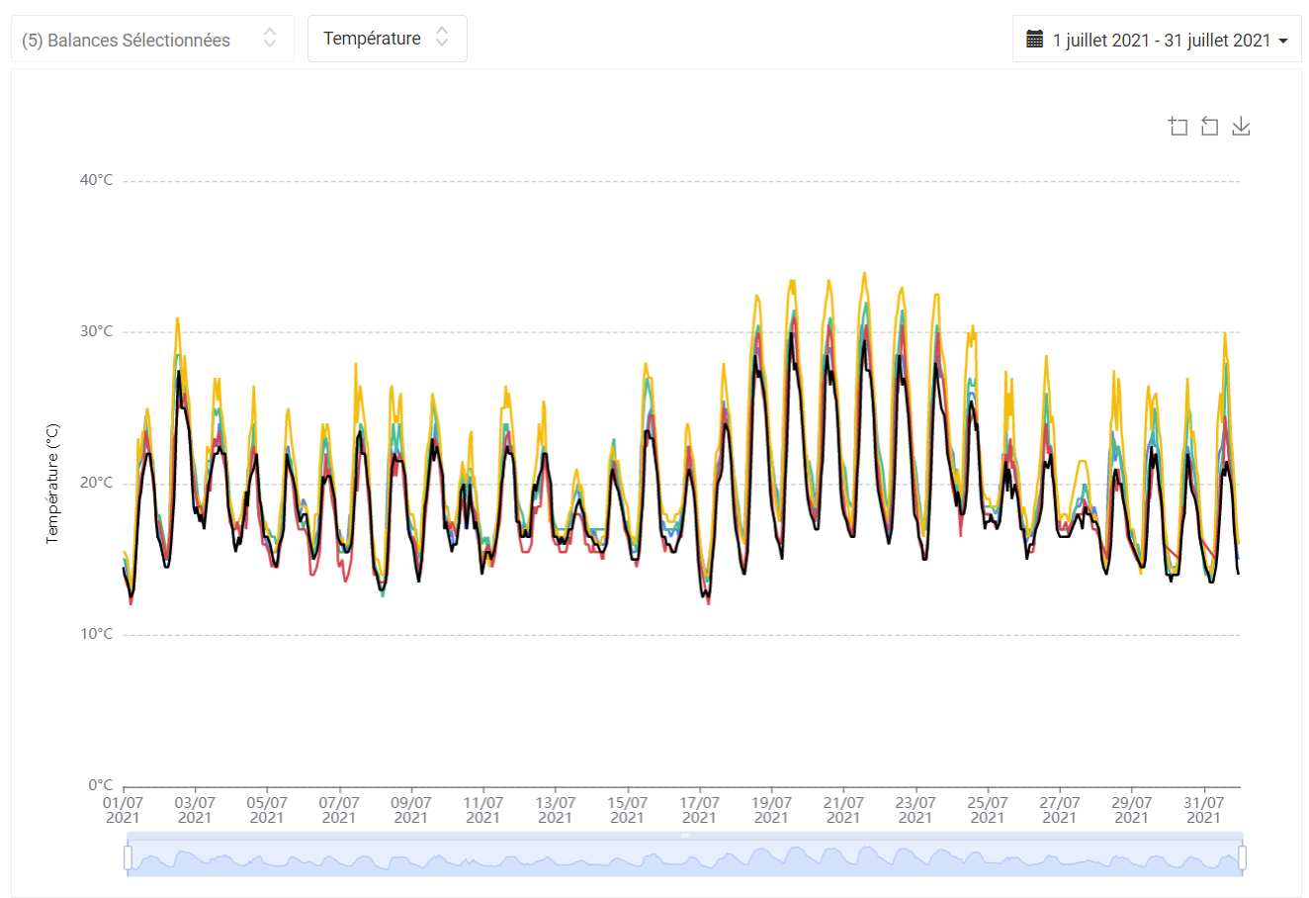Click the 20°C axis label

click(97, 483)
